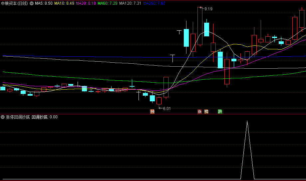Select the MA120: 7.31 label

[x=130, y=3]
